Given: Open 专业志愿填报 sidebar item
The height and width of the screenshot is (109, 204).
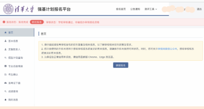Looking at the screenshot, I should [17, 66].
